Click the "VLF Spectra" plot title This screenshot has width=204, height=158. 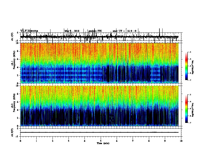click(29, 31)
